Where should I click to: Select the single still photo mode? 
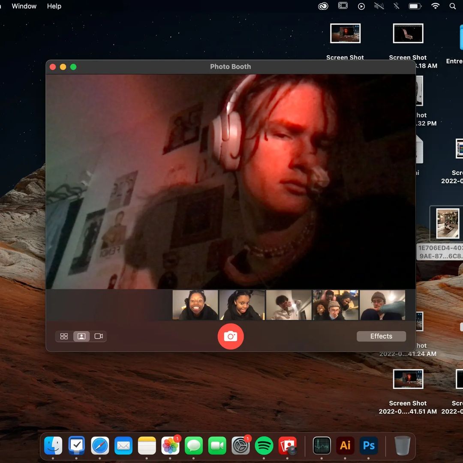tap(81, 337)
